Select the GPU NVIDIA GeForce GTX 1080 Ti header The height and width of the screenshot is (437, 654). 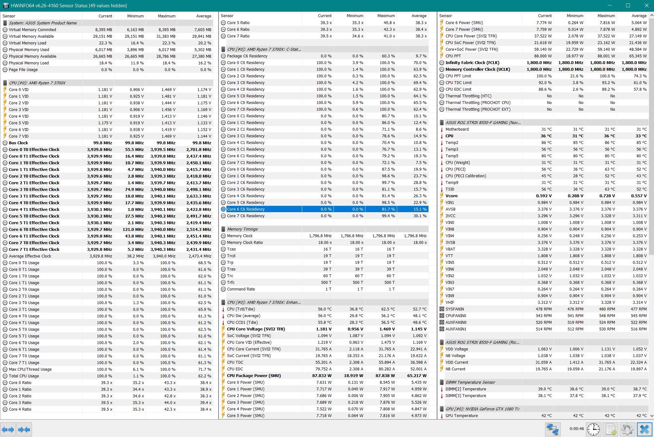[482, 409]
